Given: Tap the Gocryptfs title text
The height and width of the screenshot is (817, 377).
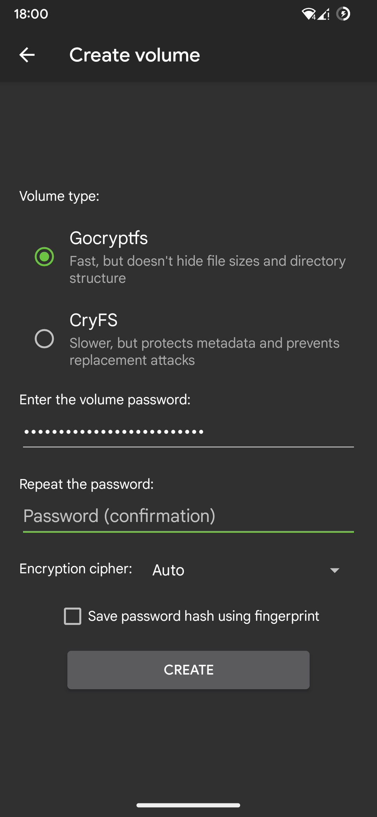Looking at the screenshot, I should tap(109, 238).
